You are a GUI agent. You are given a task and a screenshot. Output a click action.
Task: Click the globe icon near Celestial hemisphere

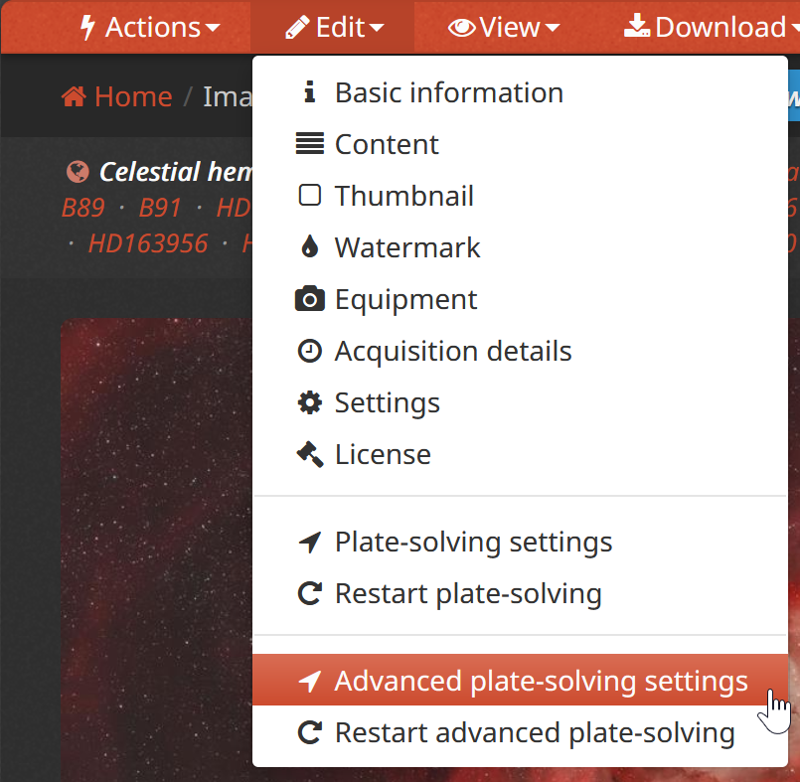pos(78,172)
